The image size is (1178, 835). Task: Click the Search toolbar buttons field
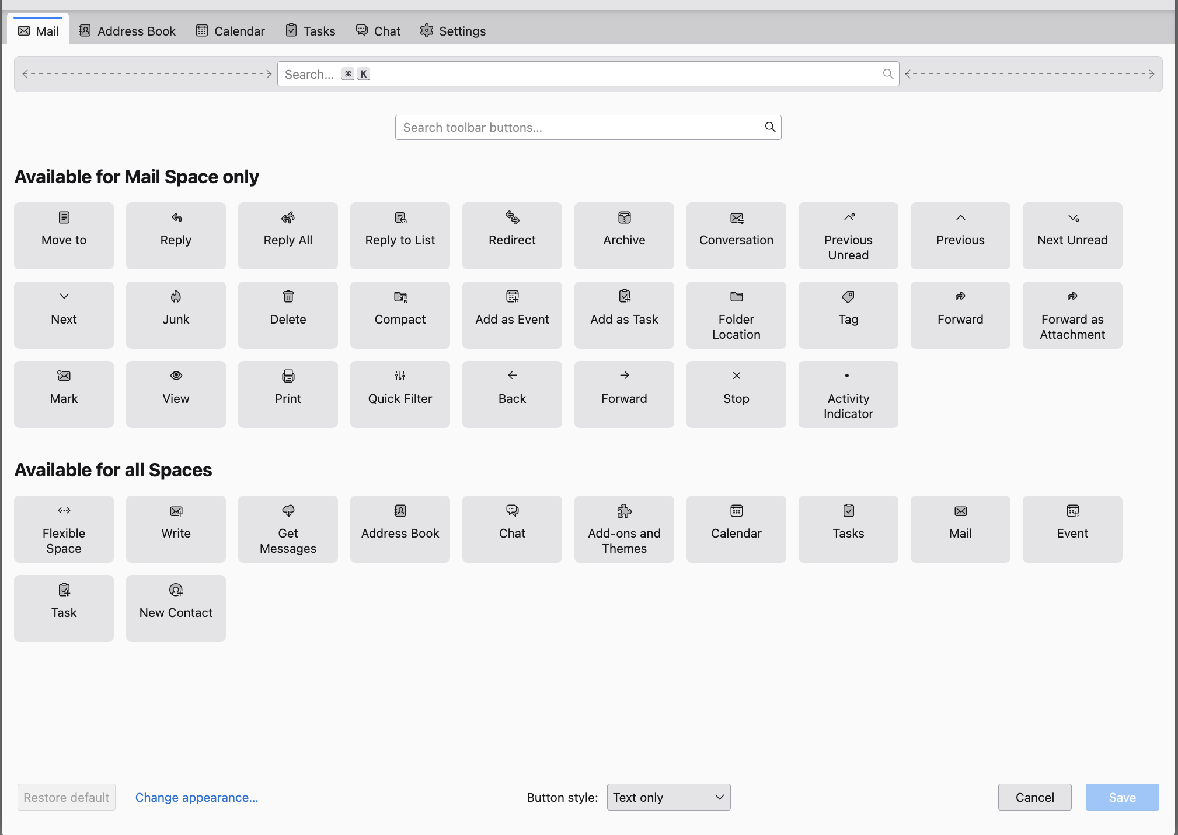[581, 127]
